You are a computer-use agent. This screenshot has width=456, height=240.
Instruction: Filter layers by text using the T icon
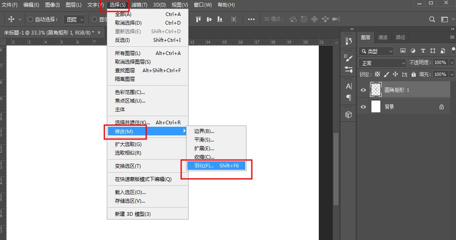tap(423, 50)
